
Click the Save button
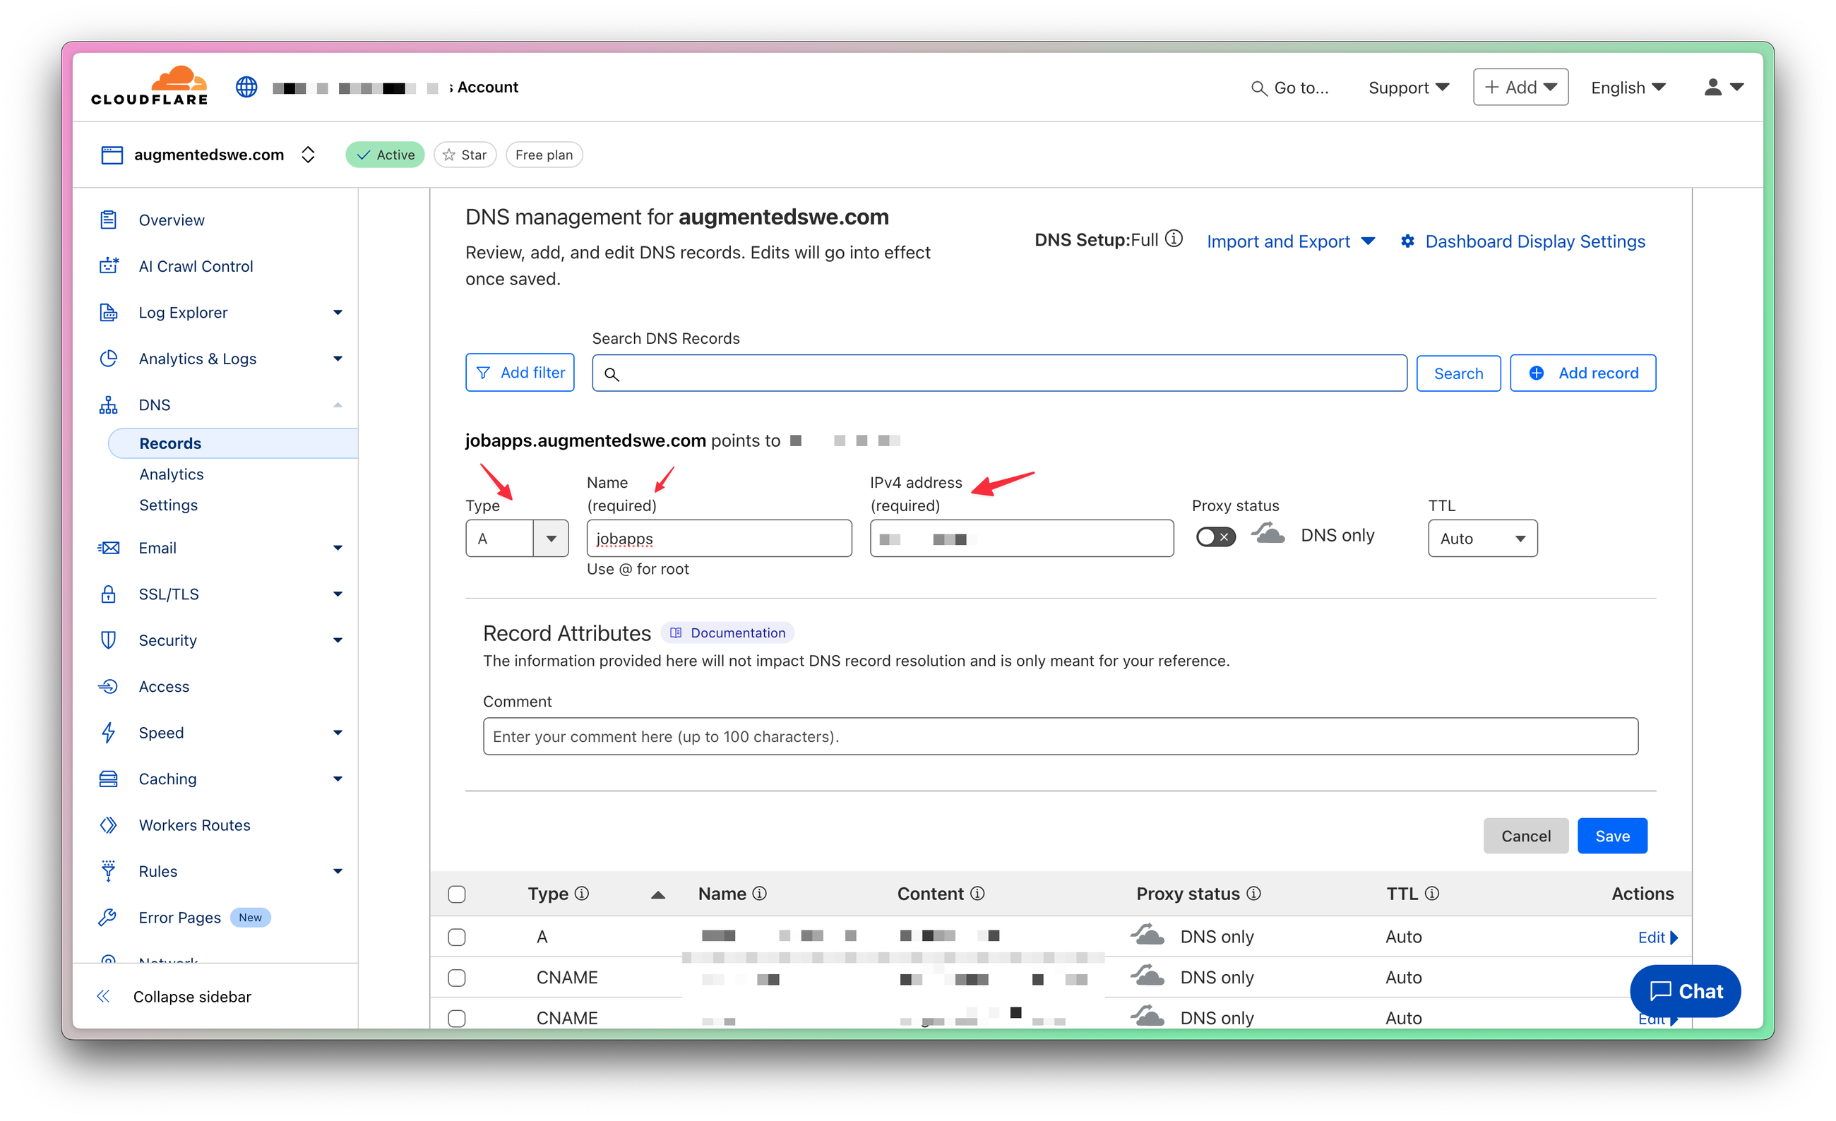1611,836
